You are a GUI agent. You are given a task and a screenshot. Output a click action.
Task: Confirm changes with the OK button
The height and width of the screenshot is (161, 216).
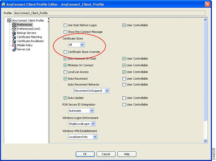85,154
